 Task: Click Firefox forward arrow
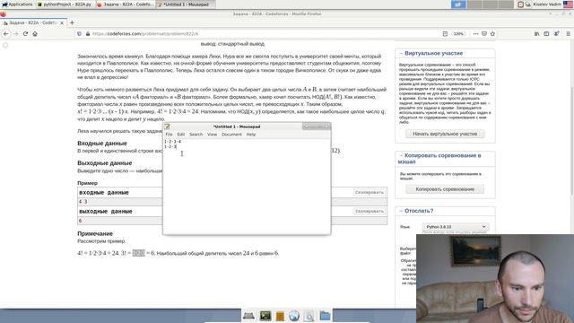pyautogui.click(x=16, y=34)
